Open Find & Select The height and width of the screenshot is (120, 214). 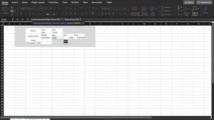point(195,11)
